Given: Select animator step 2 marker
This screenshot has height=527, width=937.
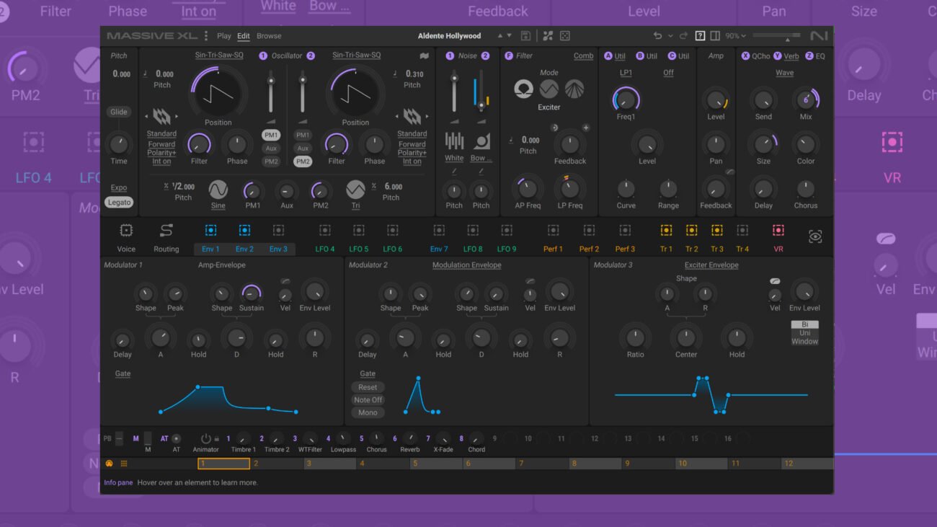Looking at the screenshot, I should click(276, 464).
